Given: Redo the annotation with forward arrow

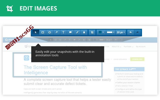Looking at the screenshot, I should 137,32.
